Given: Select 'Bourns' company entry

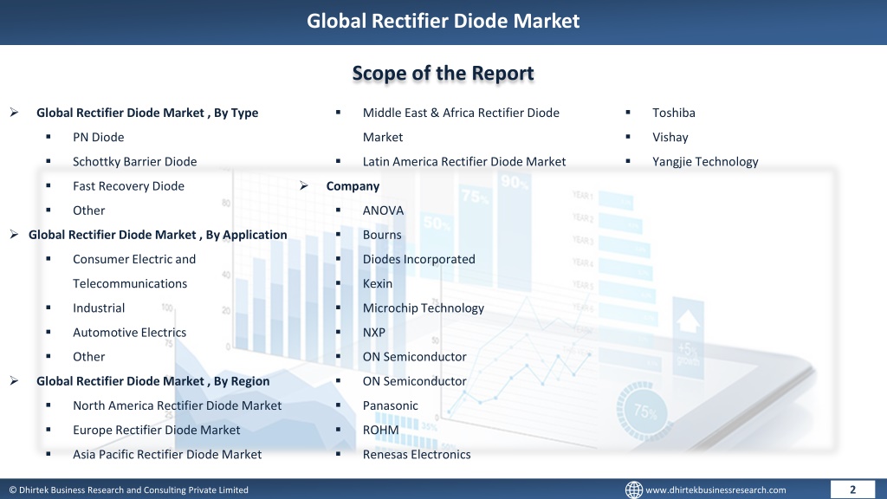Looking at the screenshot, I should pos(382,234).
